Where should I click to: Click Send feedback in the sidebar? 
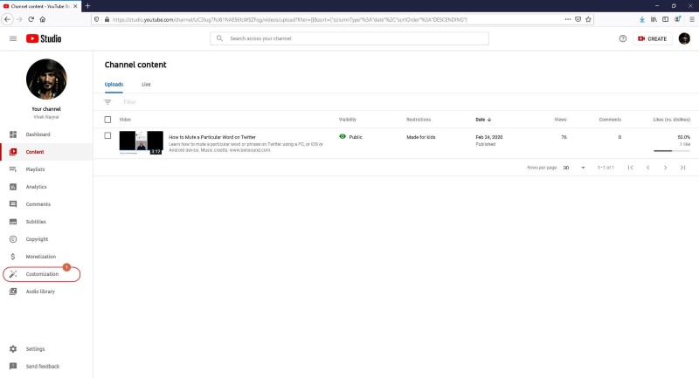coord(46,366)
